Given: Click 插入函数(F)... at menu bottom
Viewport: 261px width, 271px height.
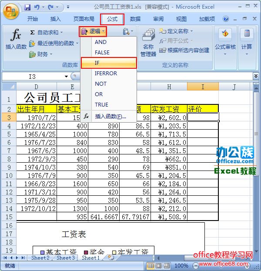Looking at the screenshot, I should pos(109,116).
